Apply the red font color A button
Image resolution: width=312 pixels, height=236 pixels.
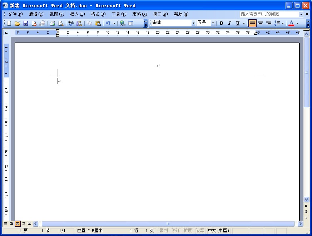291,23
